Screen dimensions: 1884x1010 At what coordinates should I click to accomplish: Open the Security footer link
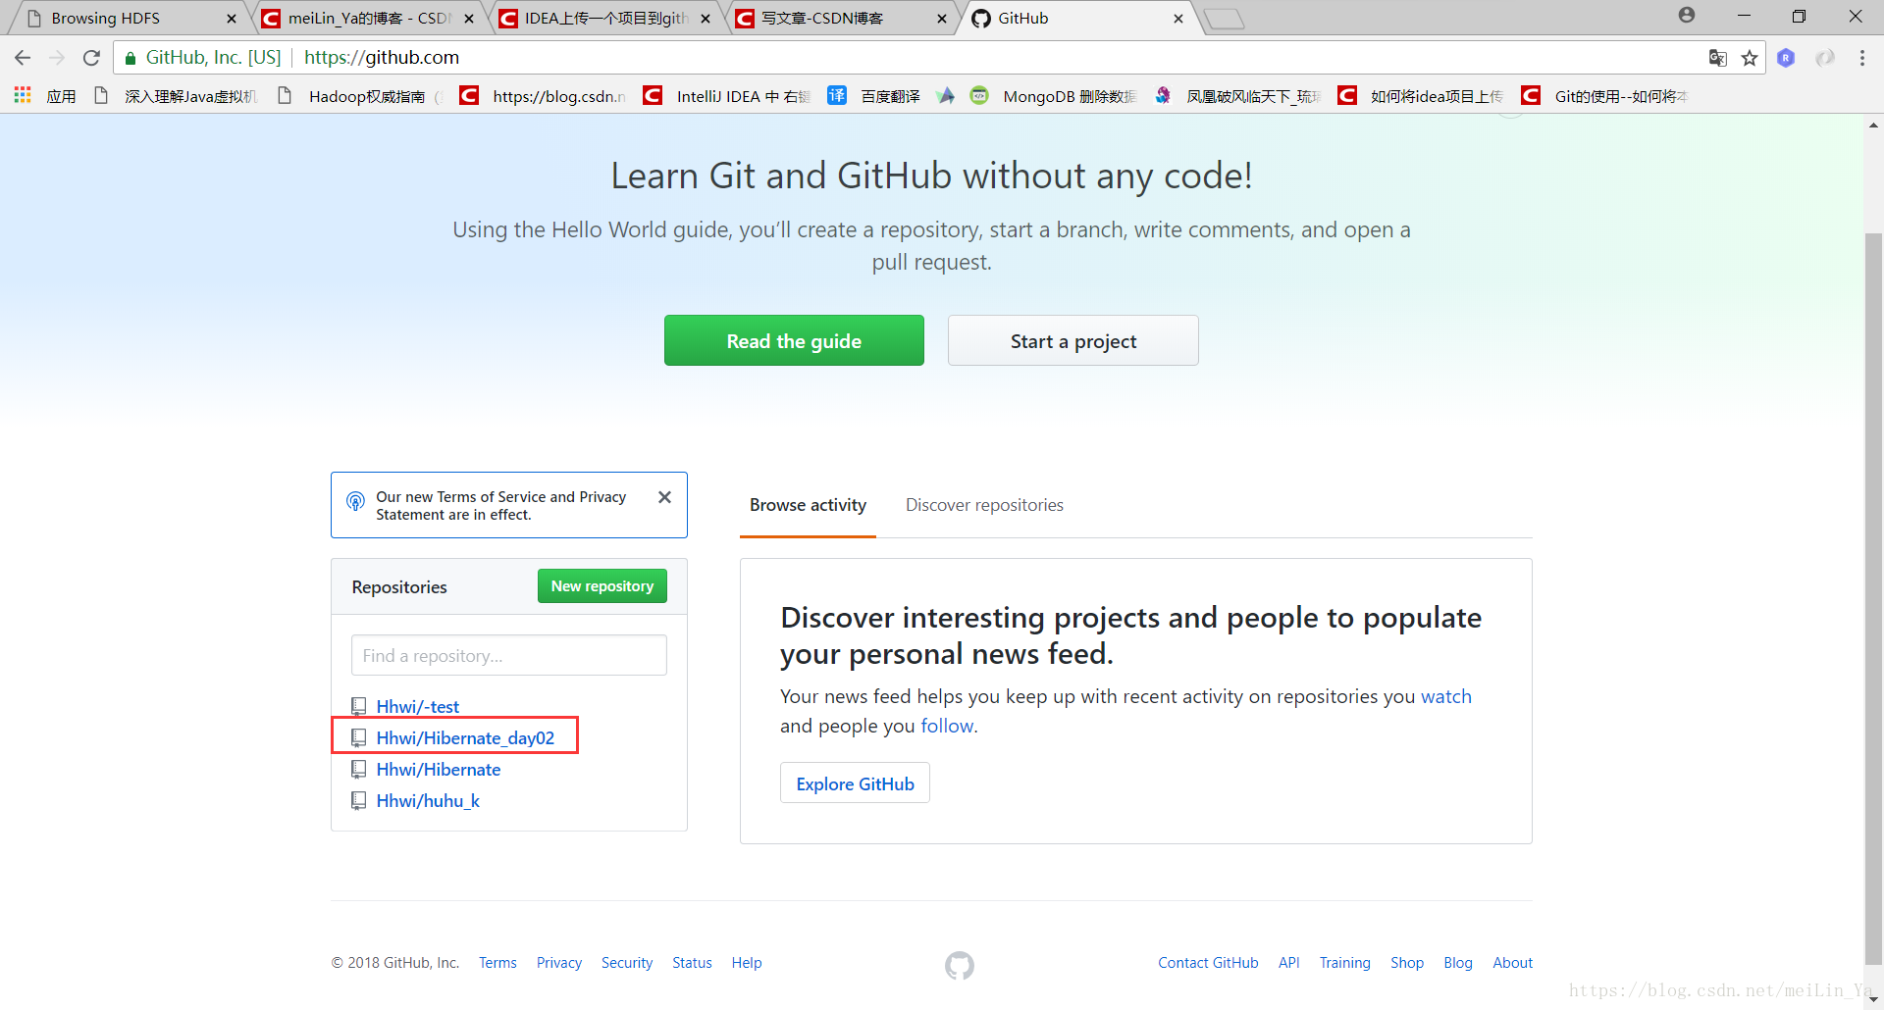point(627,963)
